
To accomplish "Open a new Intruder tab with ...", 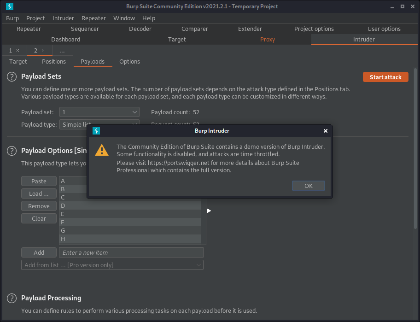I will click(x=62, y=51).
